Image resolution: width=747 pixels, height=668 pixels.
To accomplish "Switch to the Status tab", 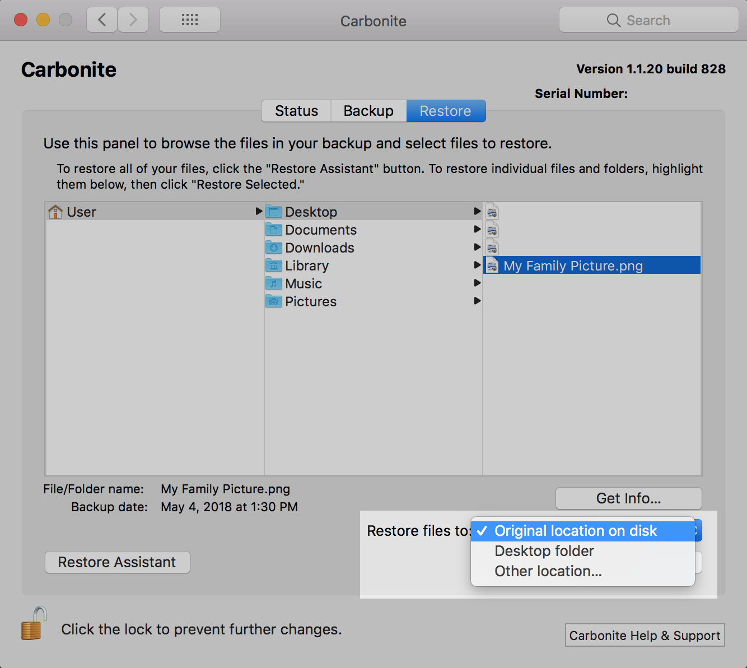I will click(296, 111).
